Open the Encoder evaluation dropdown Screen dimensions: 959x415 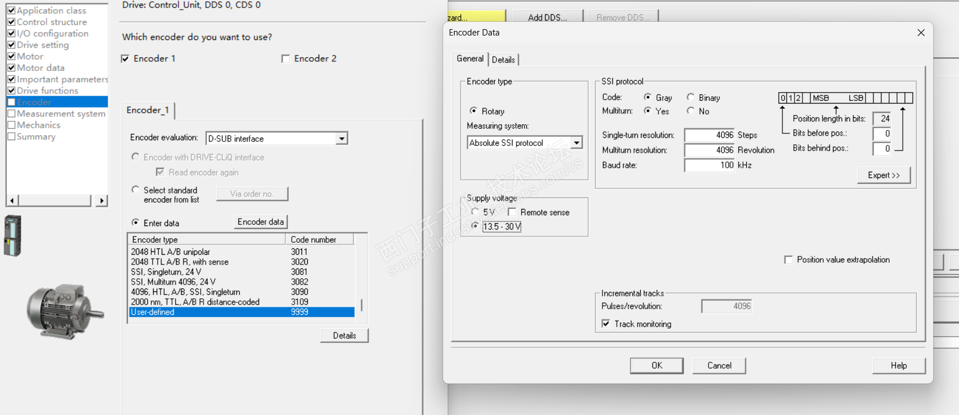click(342, 139)
